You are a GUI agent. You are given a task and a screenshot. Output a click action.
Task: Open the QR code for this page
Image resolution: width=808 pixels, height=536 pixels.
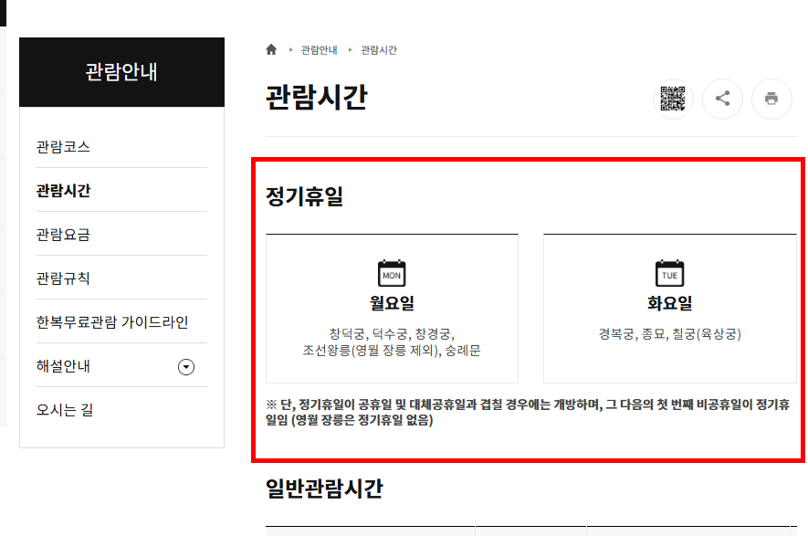[x=673, y=100]
